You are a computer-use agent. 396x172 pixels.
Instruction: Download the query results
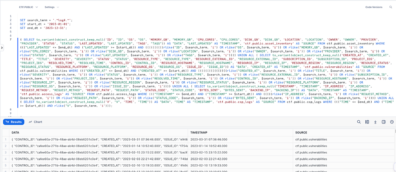tap(375, 122)
